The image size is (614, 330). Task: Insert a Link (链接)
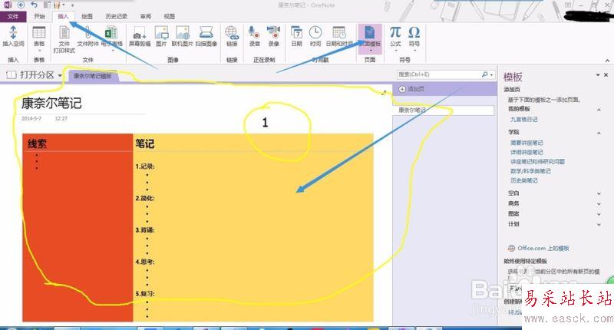[232, 32]
